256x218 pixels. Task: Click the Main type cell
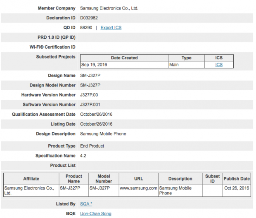coord(174,65)
